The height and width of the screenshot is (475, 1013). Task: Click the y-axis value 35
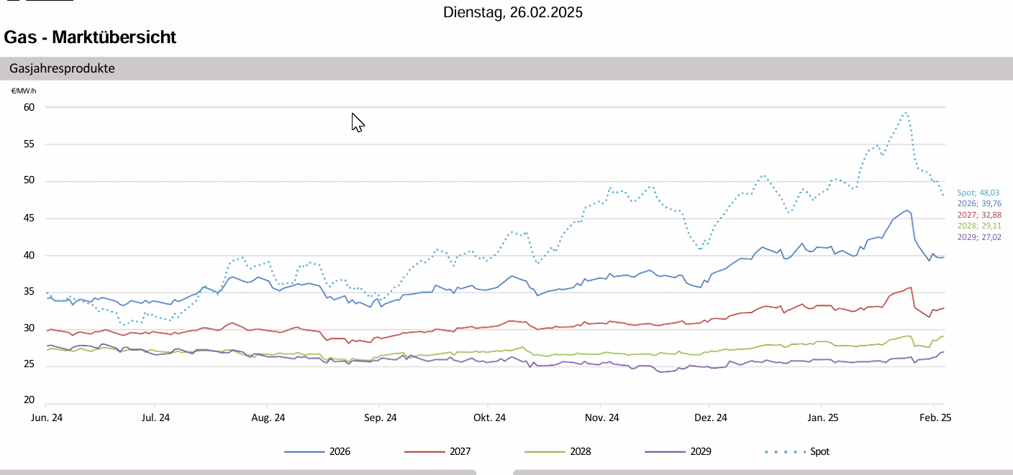(x=29, y=292)
